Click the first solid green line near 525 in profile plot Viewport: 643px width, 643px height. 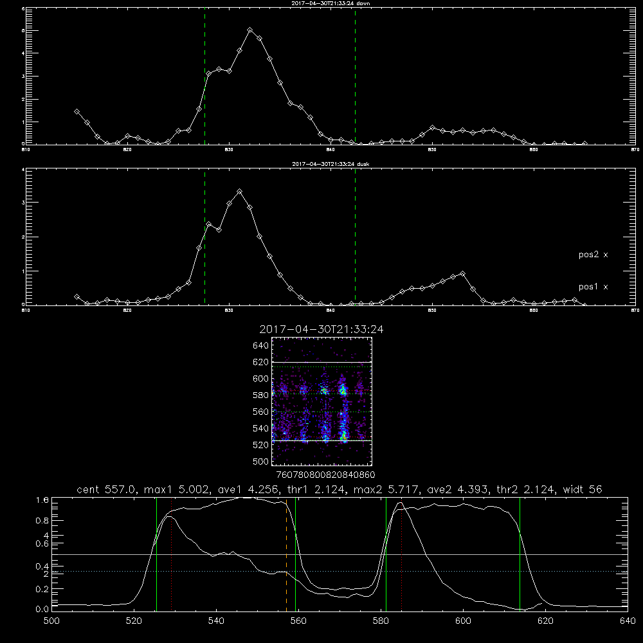156,554
